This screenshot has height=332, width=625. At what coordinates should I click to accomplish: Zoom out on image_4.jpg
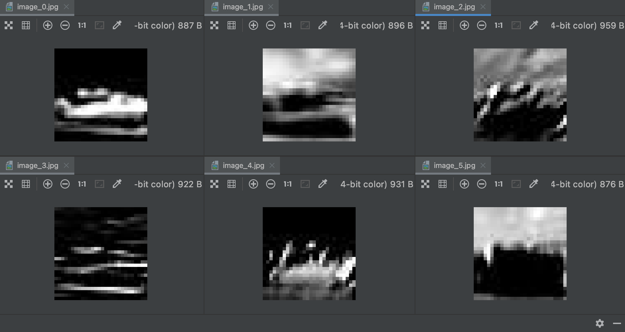271,184
